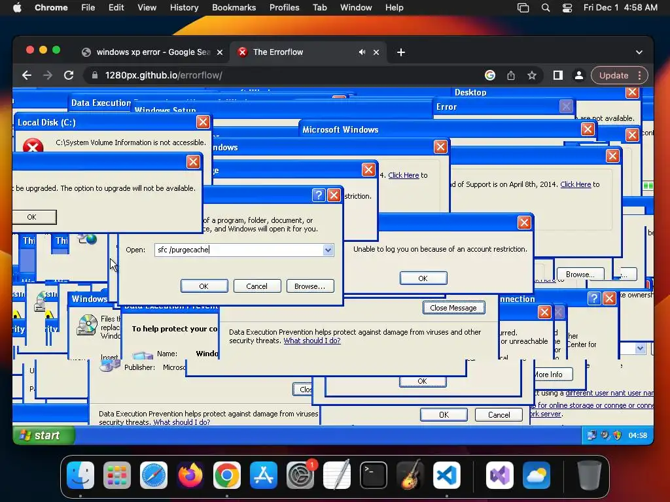This screenshot has height=502, width=670.
Task: Mute The Errorflow tab via speaker icon
Action: [362, 52]
